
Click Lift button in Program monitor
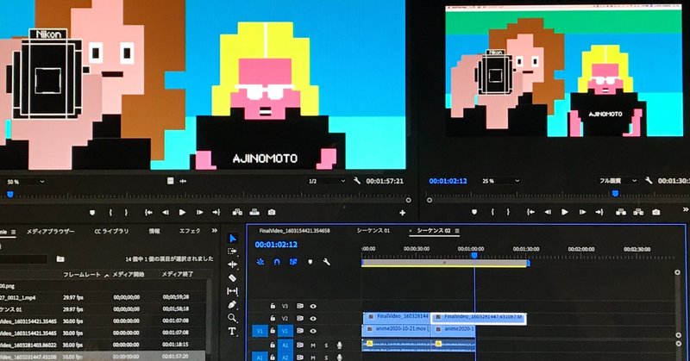(621, 212)
